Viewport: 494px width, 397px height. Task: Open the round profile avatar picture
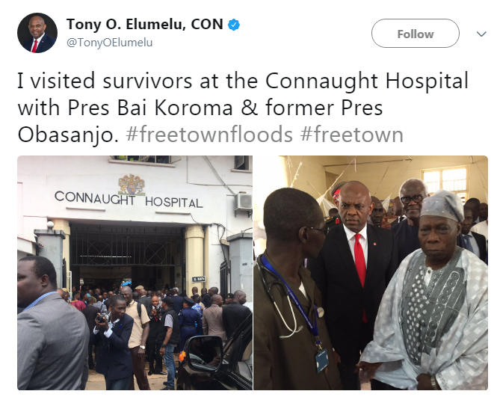37,33
